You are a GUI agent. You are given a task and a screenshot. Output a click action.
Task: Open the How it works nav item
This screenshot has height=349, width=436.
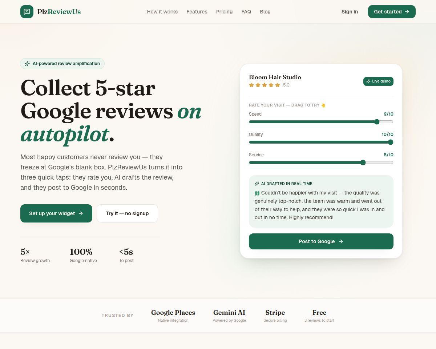(x=162, y=12)
